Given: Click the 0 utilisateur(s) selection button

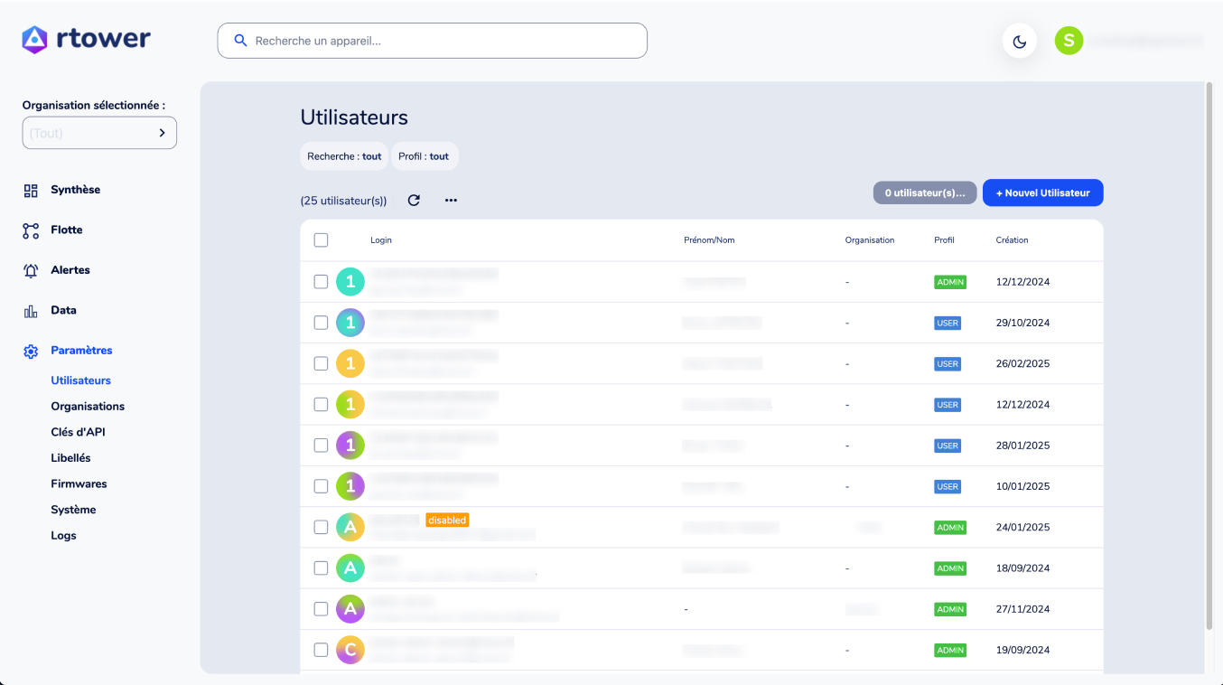Looking at the screenshot, I should [x=924, y=192].
